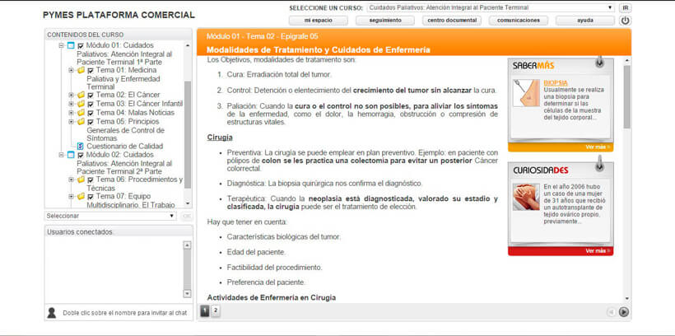Click the folder icon of Tema 05

tap(81, 122)
